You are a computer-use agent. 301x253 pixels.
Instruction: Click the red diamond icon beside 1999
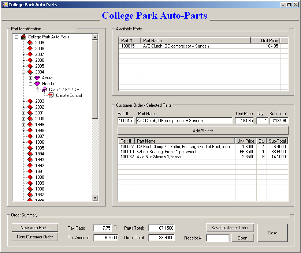[x=30, y=124]
